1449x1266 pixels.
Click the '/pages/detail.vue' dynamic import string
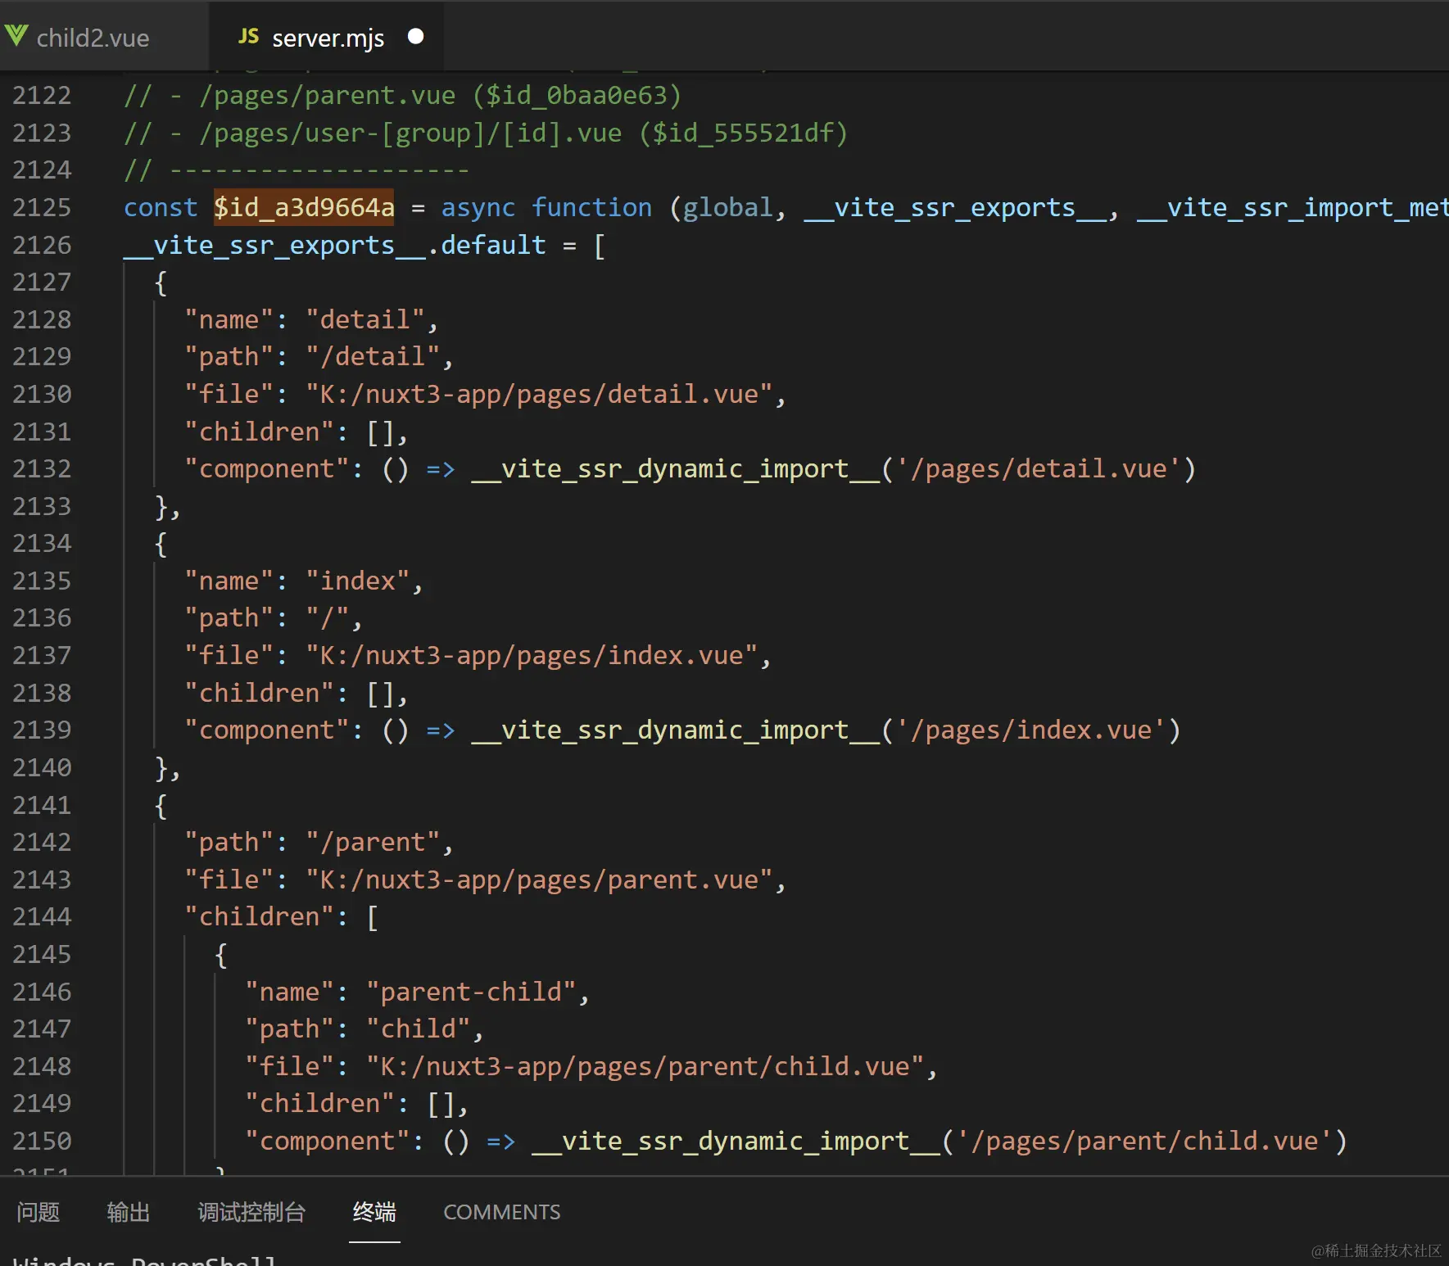(1039, 469)
